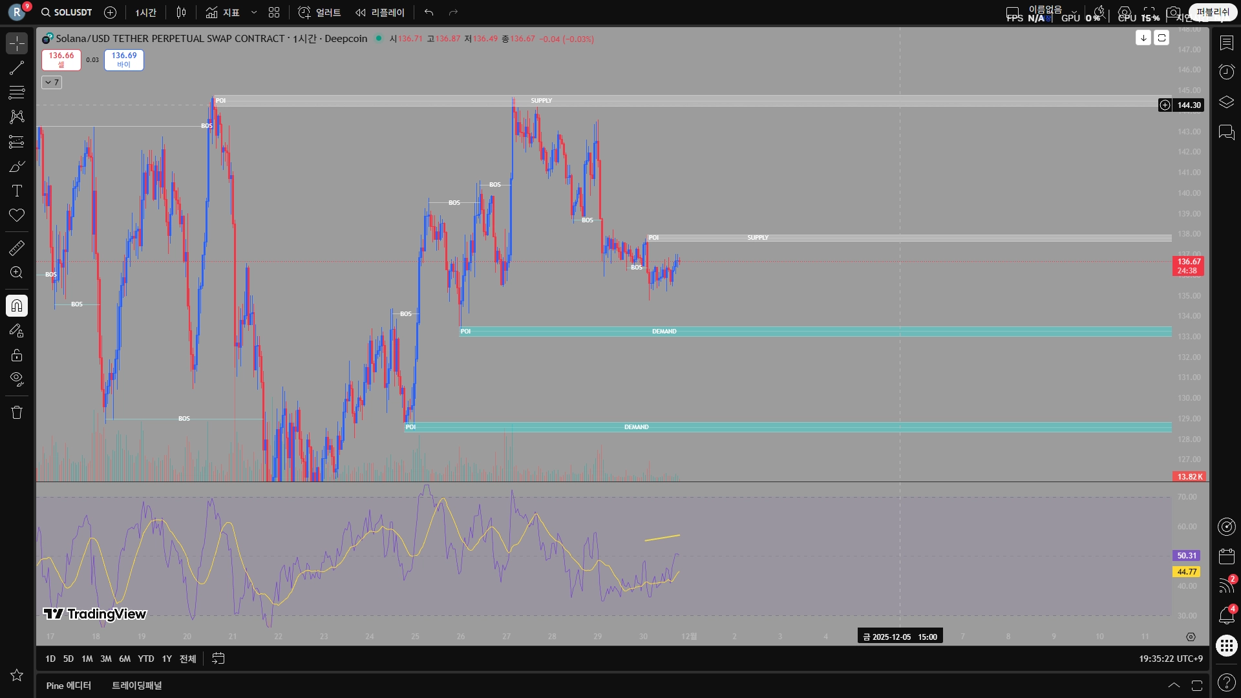This screenshot has height=698, width=1241.
Task: Click the 얼러트 alert button
Action: click(x=319, y=12)
